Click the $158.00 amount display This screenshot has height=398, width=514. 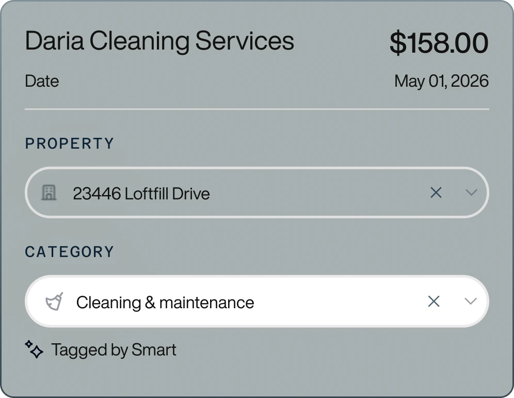point(440,42)
